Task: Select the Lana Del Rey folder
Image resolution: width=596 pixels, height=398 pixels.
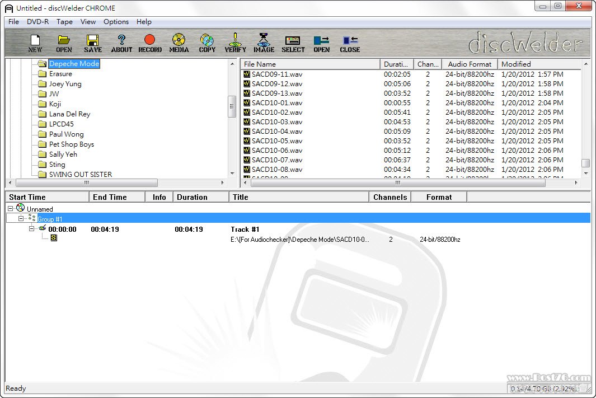Action: coord(69,114)
